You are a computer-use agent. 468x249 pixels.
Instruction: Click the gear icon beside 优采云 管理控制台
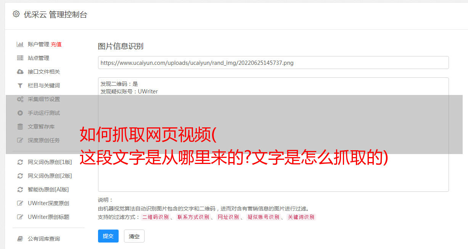point(16,14)
